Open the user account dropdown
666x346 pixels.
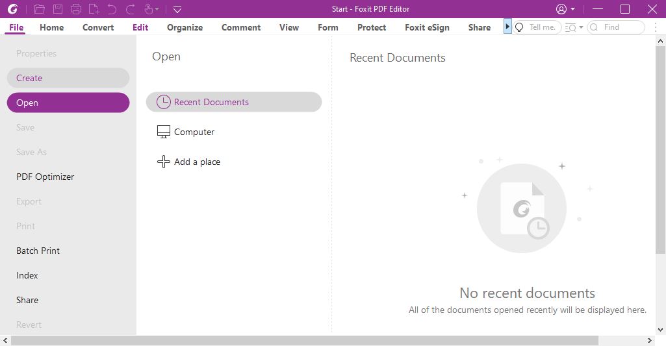point(565,9)
